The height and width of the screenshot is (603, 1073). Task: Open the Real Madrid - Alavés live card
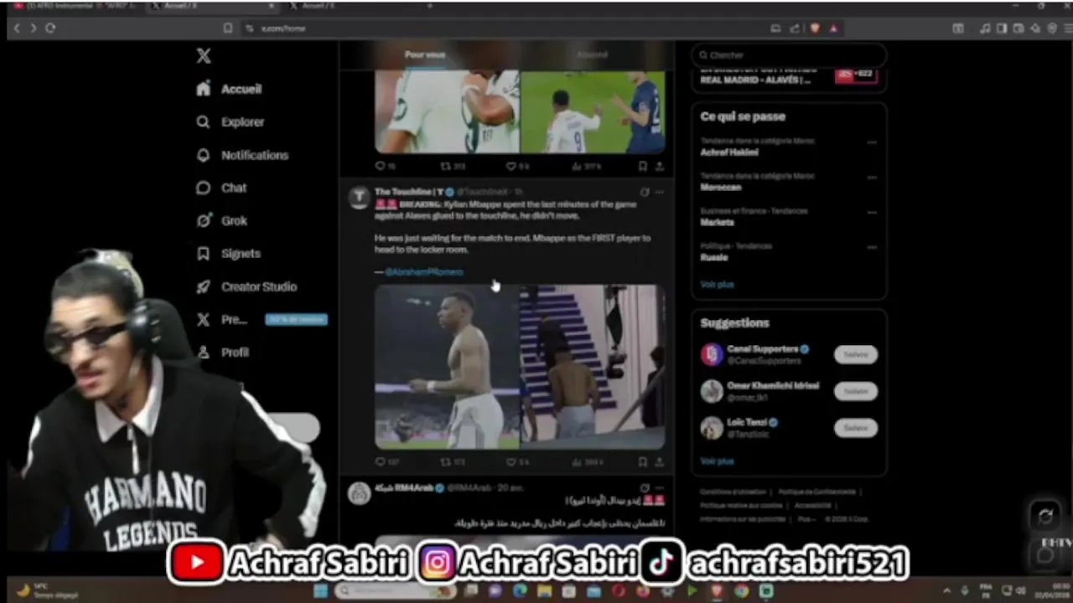tap(789, 77)
